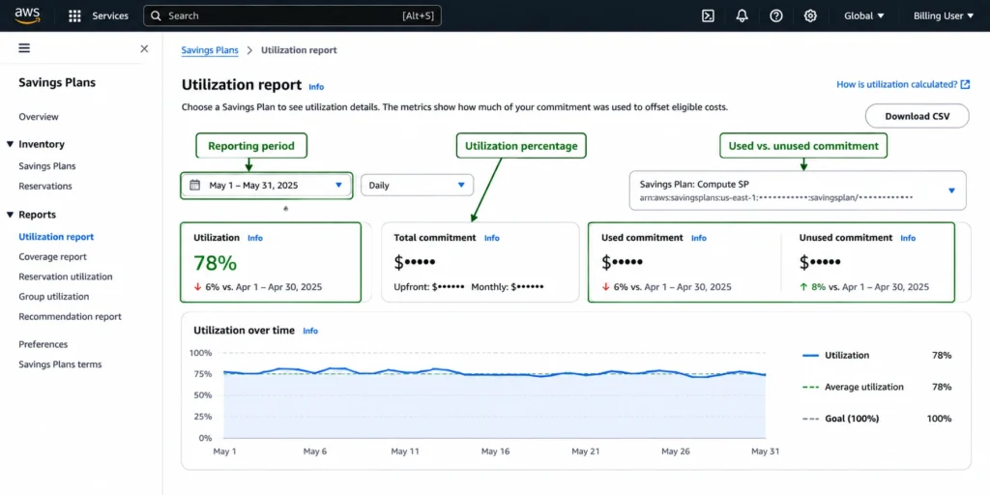Click Info next to Utilization report heading

316,86
